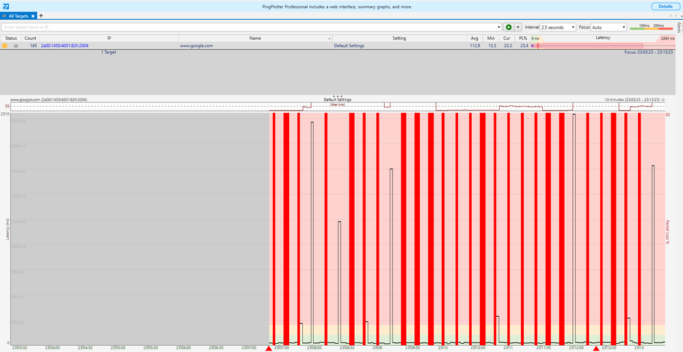
Task: Sort by the PL% column header
Action: pos(523,38)
